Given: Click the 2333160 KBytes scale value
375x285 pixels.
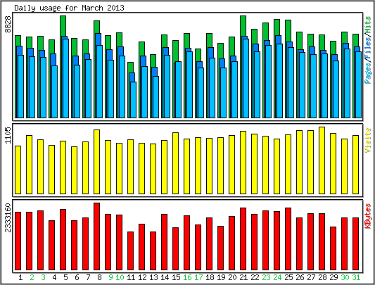Looking at the screenshot, I should [x=8, y=217].
